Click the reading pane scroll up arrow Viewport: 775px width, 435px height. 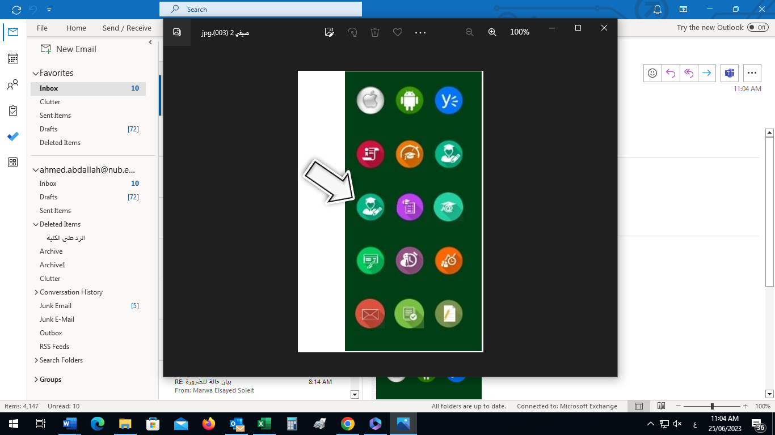(x=770, y=133)
